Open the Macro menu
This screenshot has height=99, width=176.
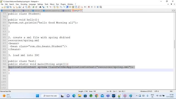pyautogui.click(x=52, y=4)
